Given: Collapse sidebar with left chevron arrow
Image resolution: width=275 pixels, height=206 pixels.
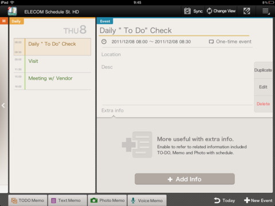Looking at the screenshot, I should point(3,105).
